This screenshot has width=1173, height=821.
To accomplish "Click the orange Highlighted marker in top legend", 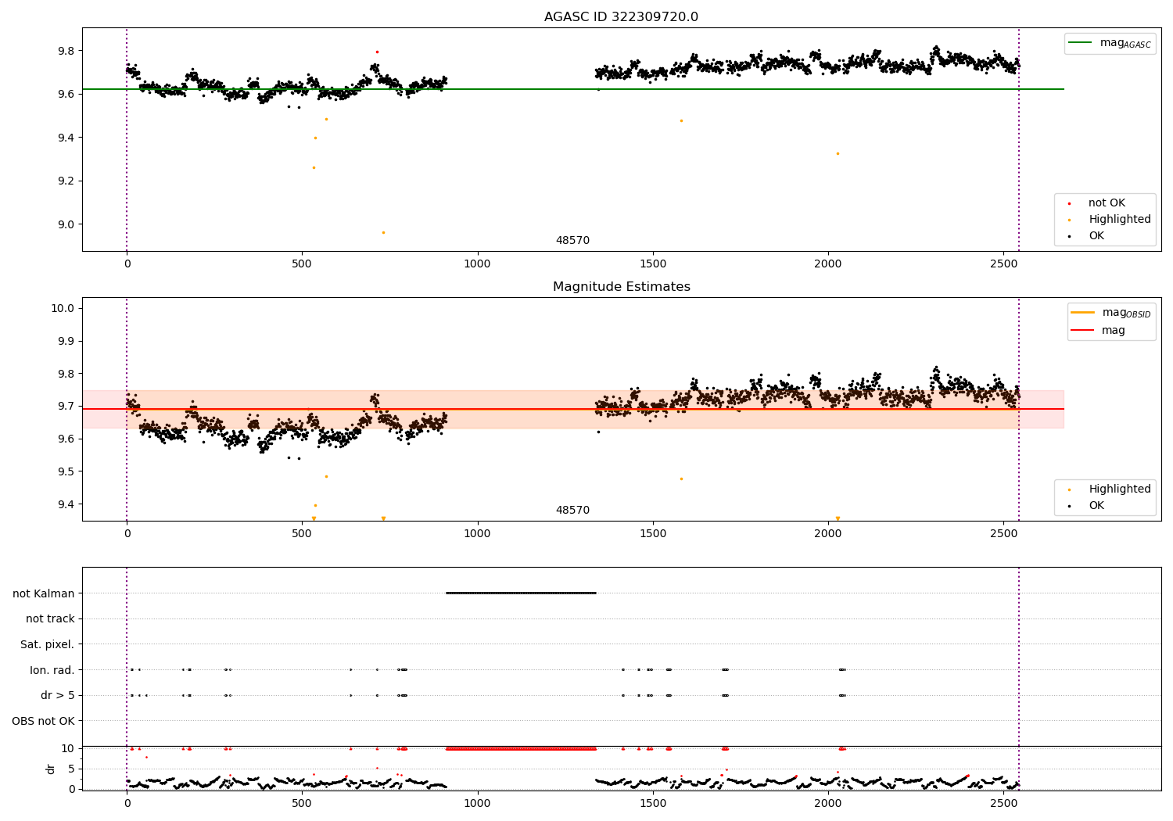I will [1069, 220].
